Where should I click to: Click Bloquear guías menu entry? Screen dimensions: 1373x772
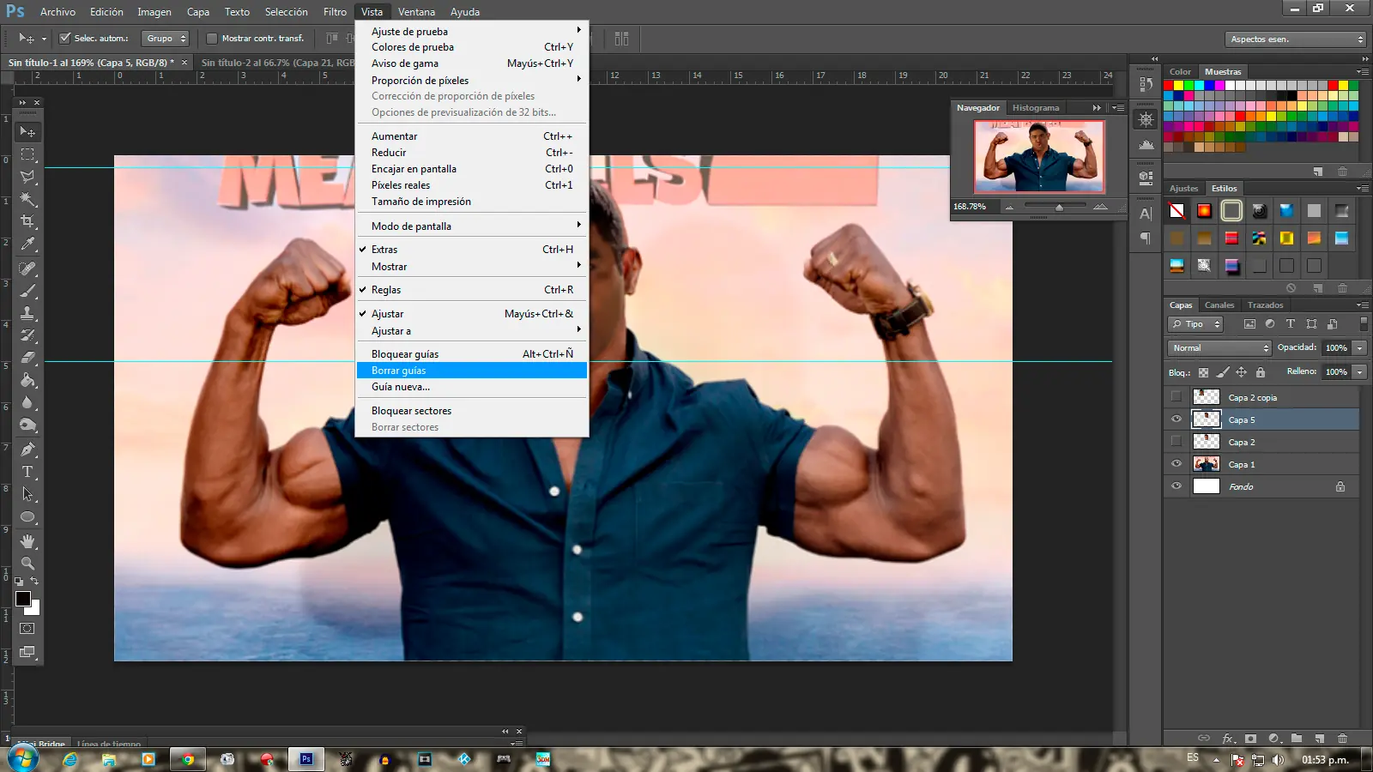[472, 354]
